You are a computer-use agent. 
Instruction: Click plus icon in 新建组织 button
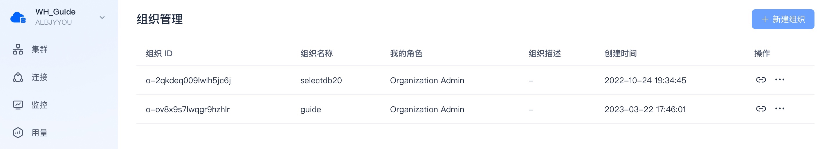765,19
